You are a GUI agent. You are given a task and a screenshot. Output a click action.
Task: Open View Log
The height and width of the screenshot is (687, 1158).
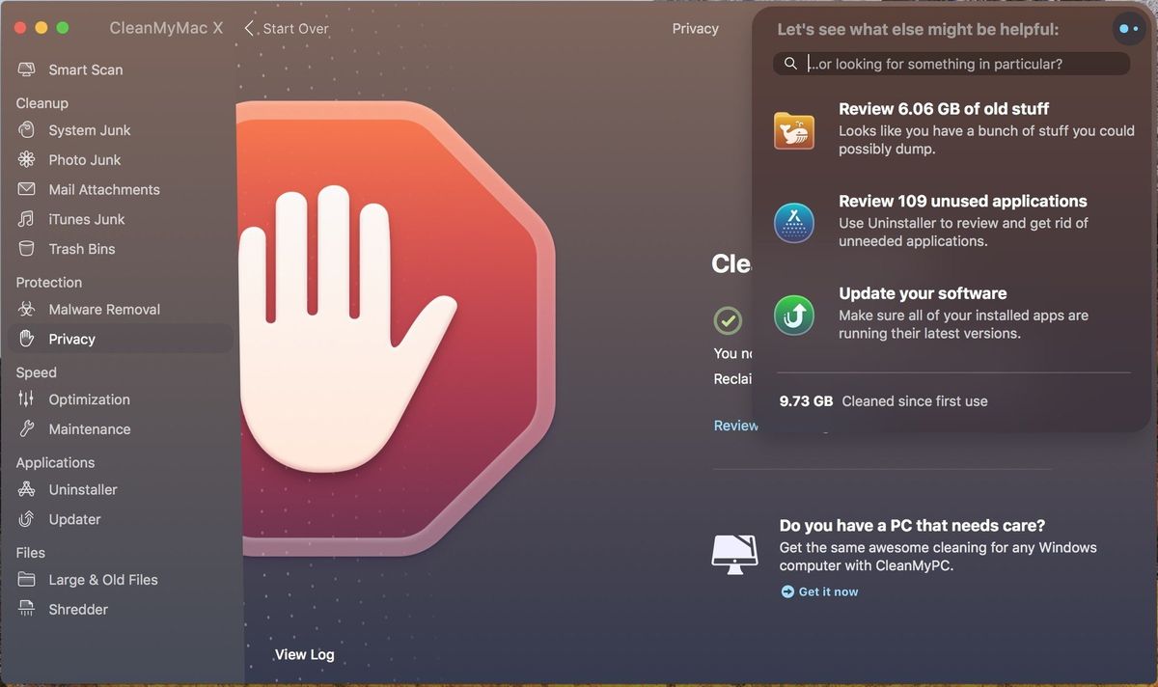tap(304, 654)
